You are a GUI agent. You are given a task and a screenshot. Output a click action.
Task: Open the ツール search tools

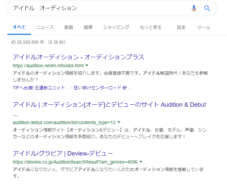[204, 27]
